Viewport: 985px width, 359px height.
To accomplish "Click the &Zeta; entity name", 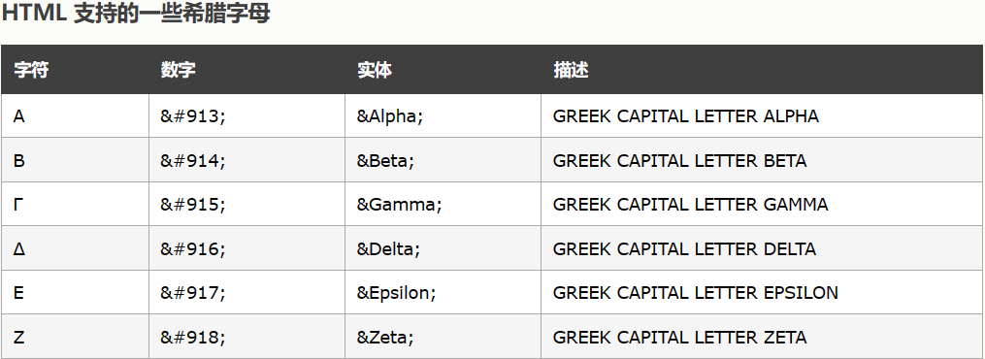I will pyautogui.click(x=385, y=338).
